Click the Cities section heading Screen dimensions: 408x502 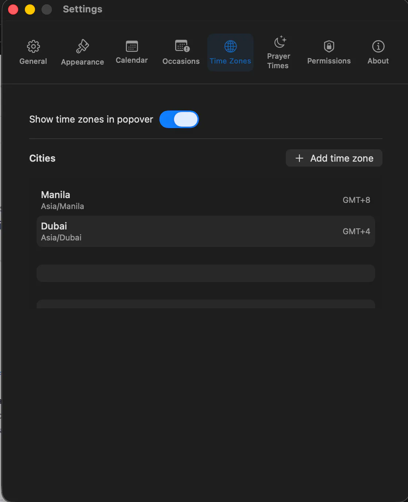pos(42,158)
